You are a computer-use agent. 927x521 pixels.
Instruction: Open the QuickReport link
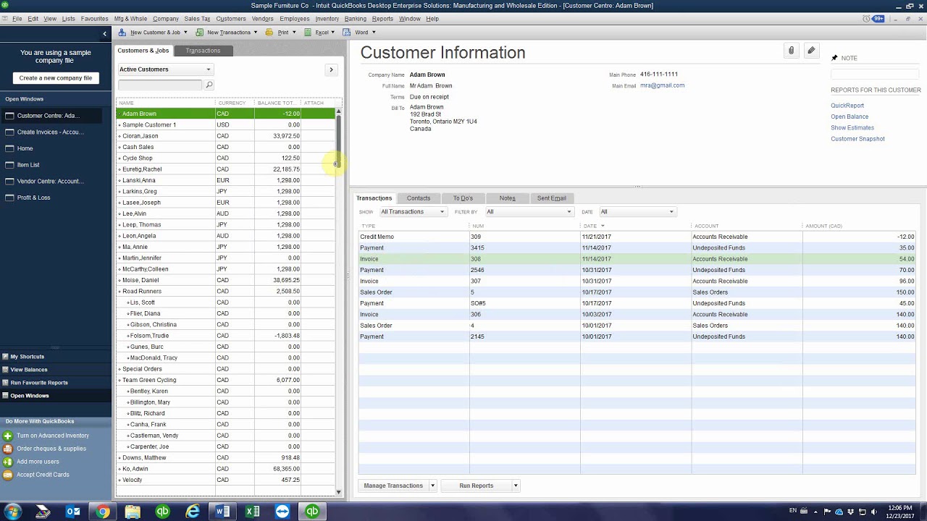(847, 106)
